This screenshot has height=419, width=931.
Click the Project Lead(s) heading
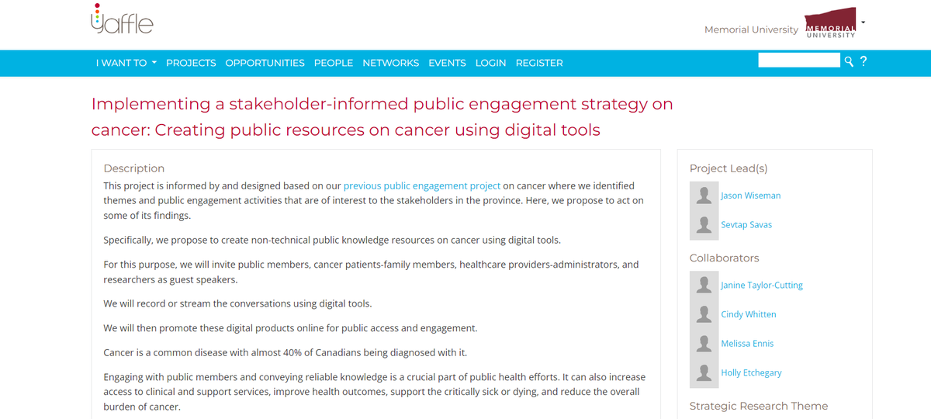pyautogui.click(x=729, y=168)
